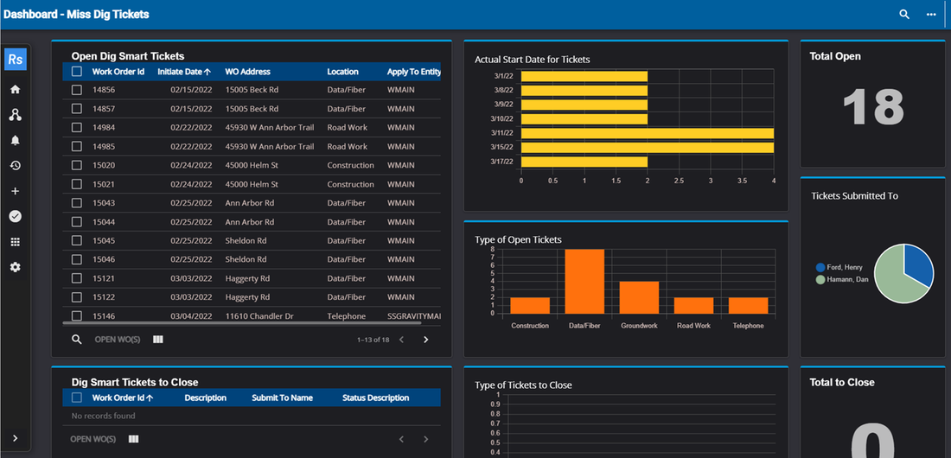The width and height of the screenshot is (951, 458).
Task: Click the Rs logo in sidebar
Action: point(16,60)
